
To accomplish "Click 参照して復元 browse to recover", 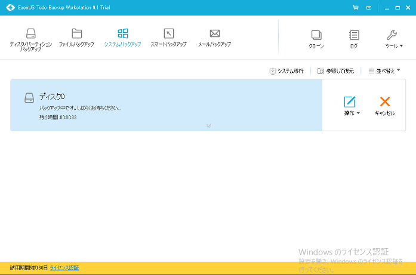I will tap(335, 71).
